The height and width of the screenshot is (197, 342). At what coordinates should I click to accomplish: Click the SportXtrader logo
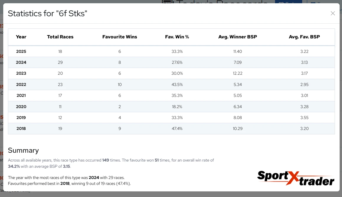pyautogui.click(x=296, y=178)
